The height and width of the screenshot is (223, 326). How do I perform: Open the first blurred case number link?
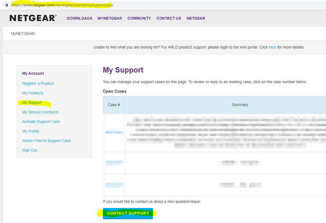click(x=114, y=132)
